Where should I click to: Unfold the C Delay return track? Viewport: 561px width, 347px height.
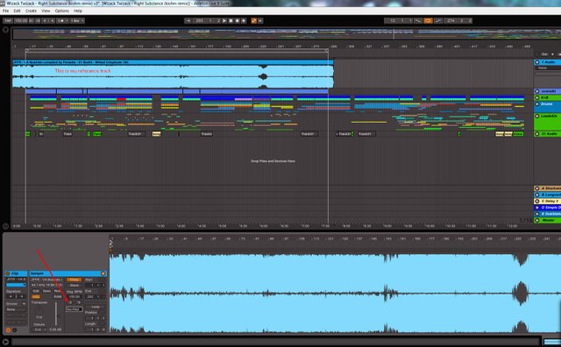point(537,201)
